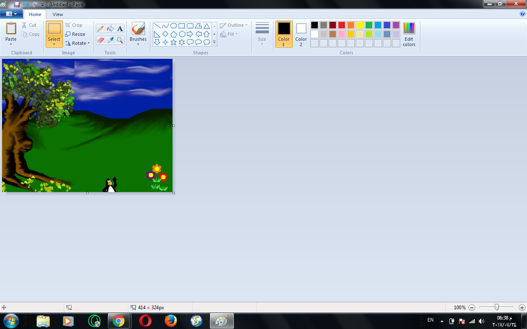Viewport: 527px width, 329px height.
Task: Choose the Left arrow shape
Action: (x=198, y=34)
